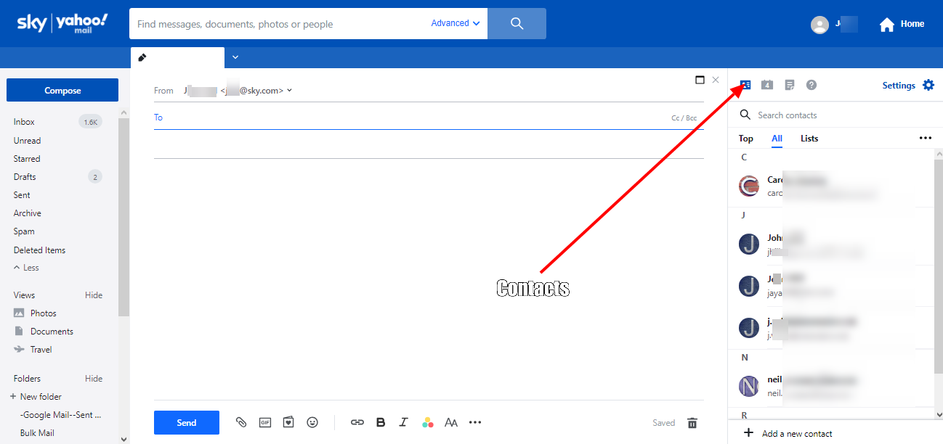Toggle italic formatting in the compose toolbar

[x=403, y=422]
